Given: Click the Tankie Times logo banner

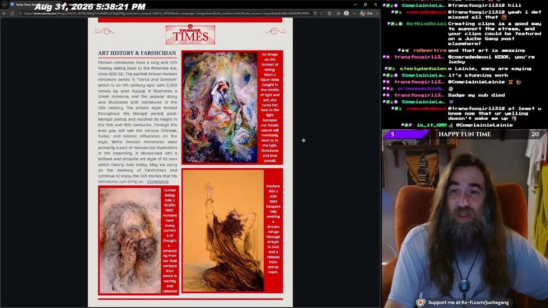Looking at the screenshot, I should [x=190, y=35].
